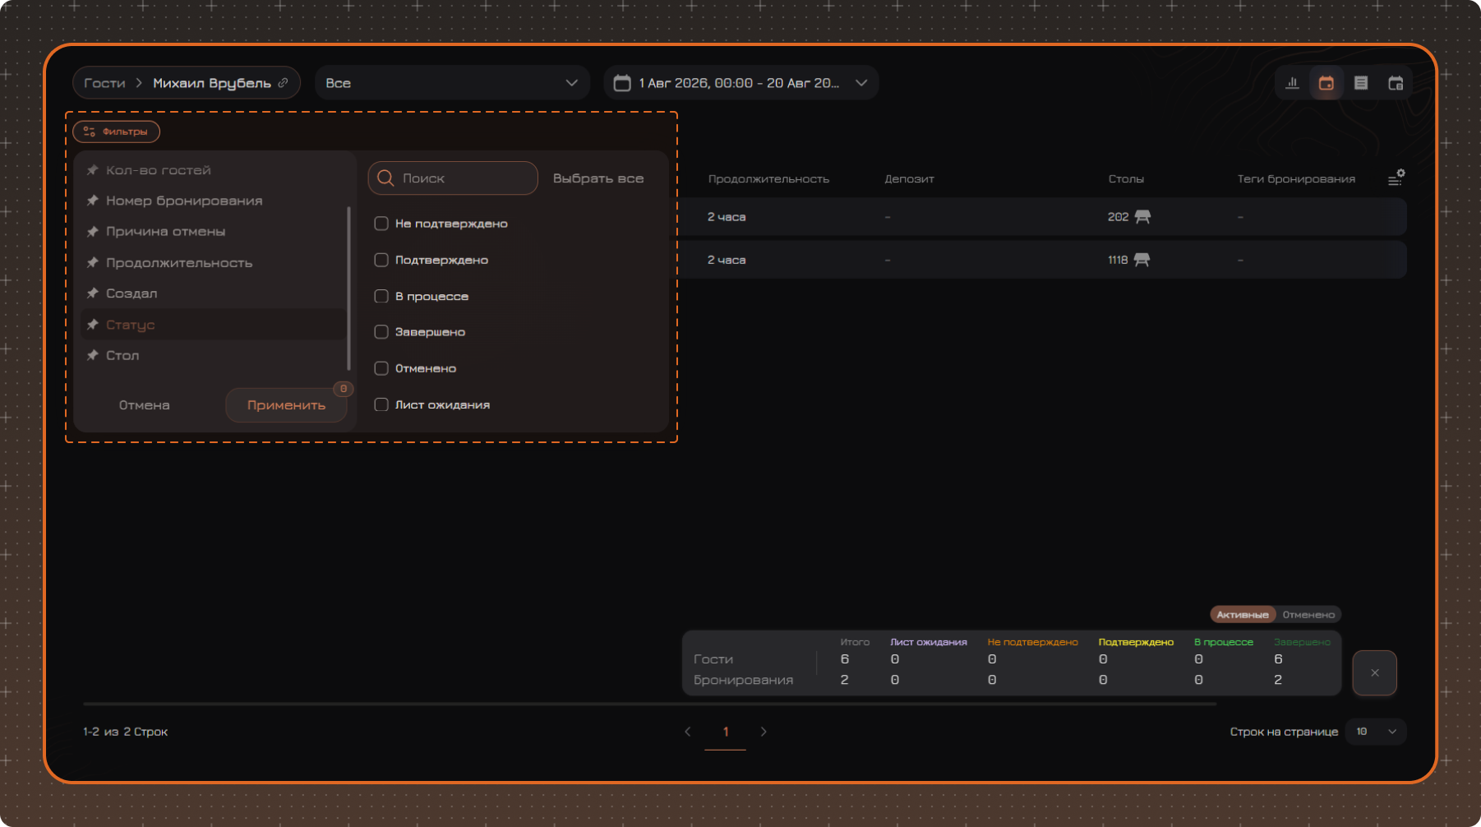Apply filters with Применить button
1481x827 pixels.
coord(286,405)
